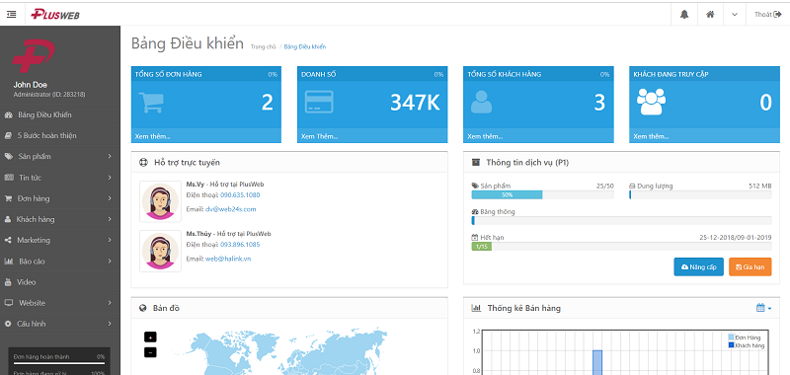The width and height of the screenshot is (790, 375).
Task: Expand the Cấu hình sidebar menu
Action: tap(60, 324)
